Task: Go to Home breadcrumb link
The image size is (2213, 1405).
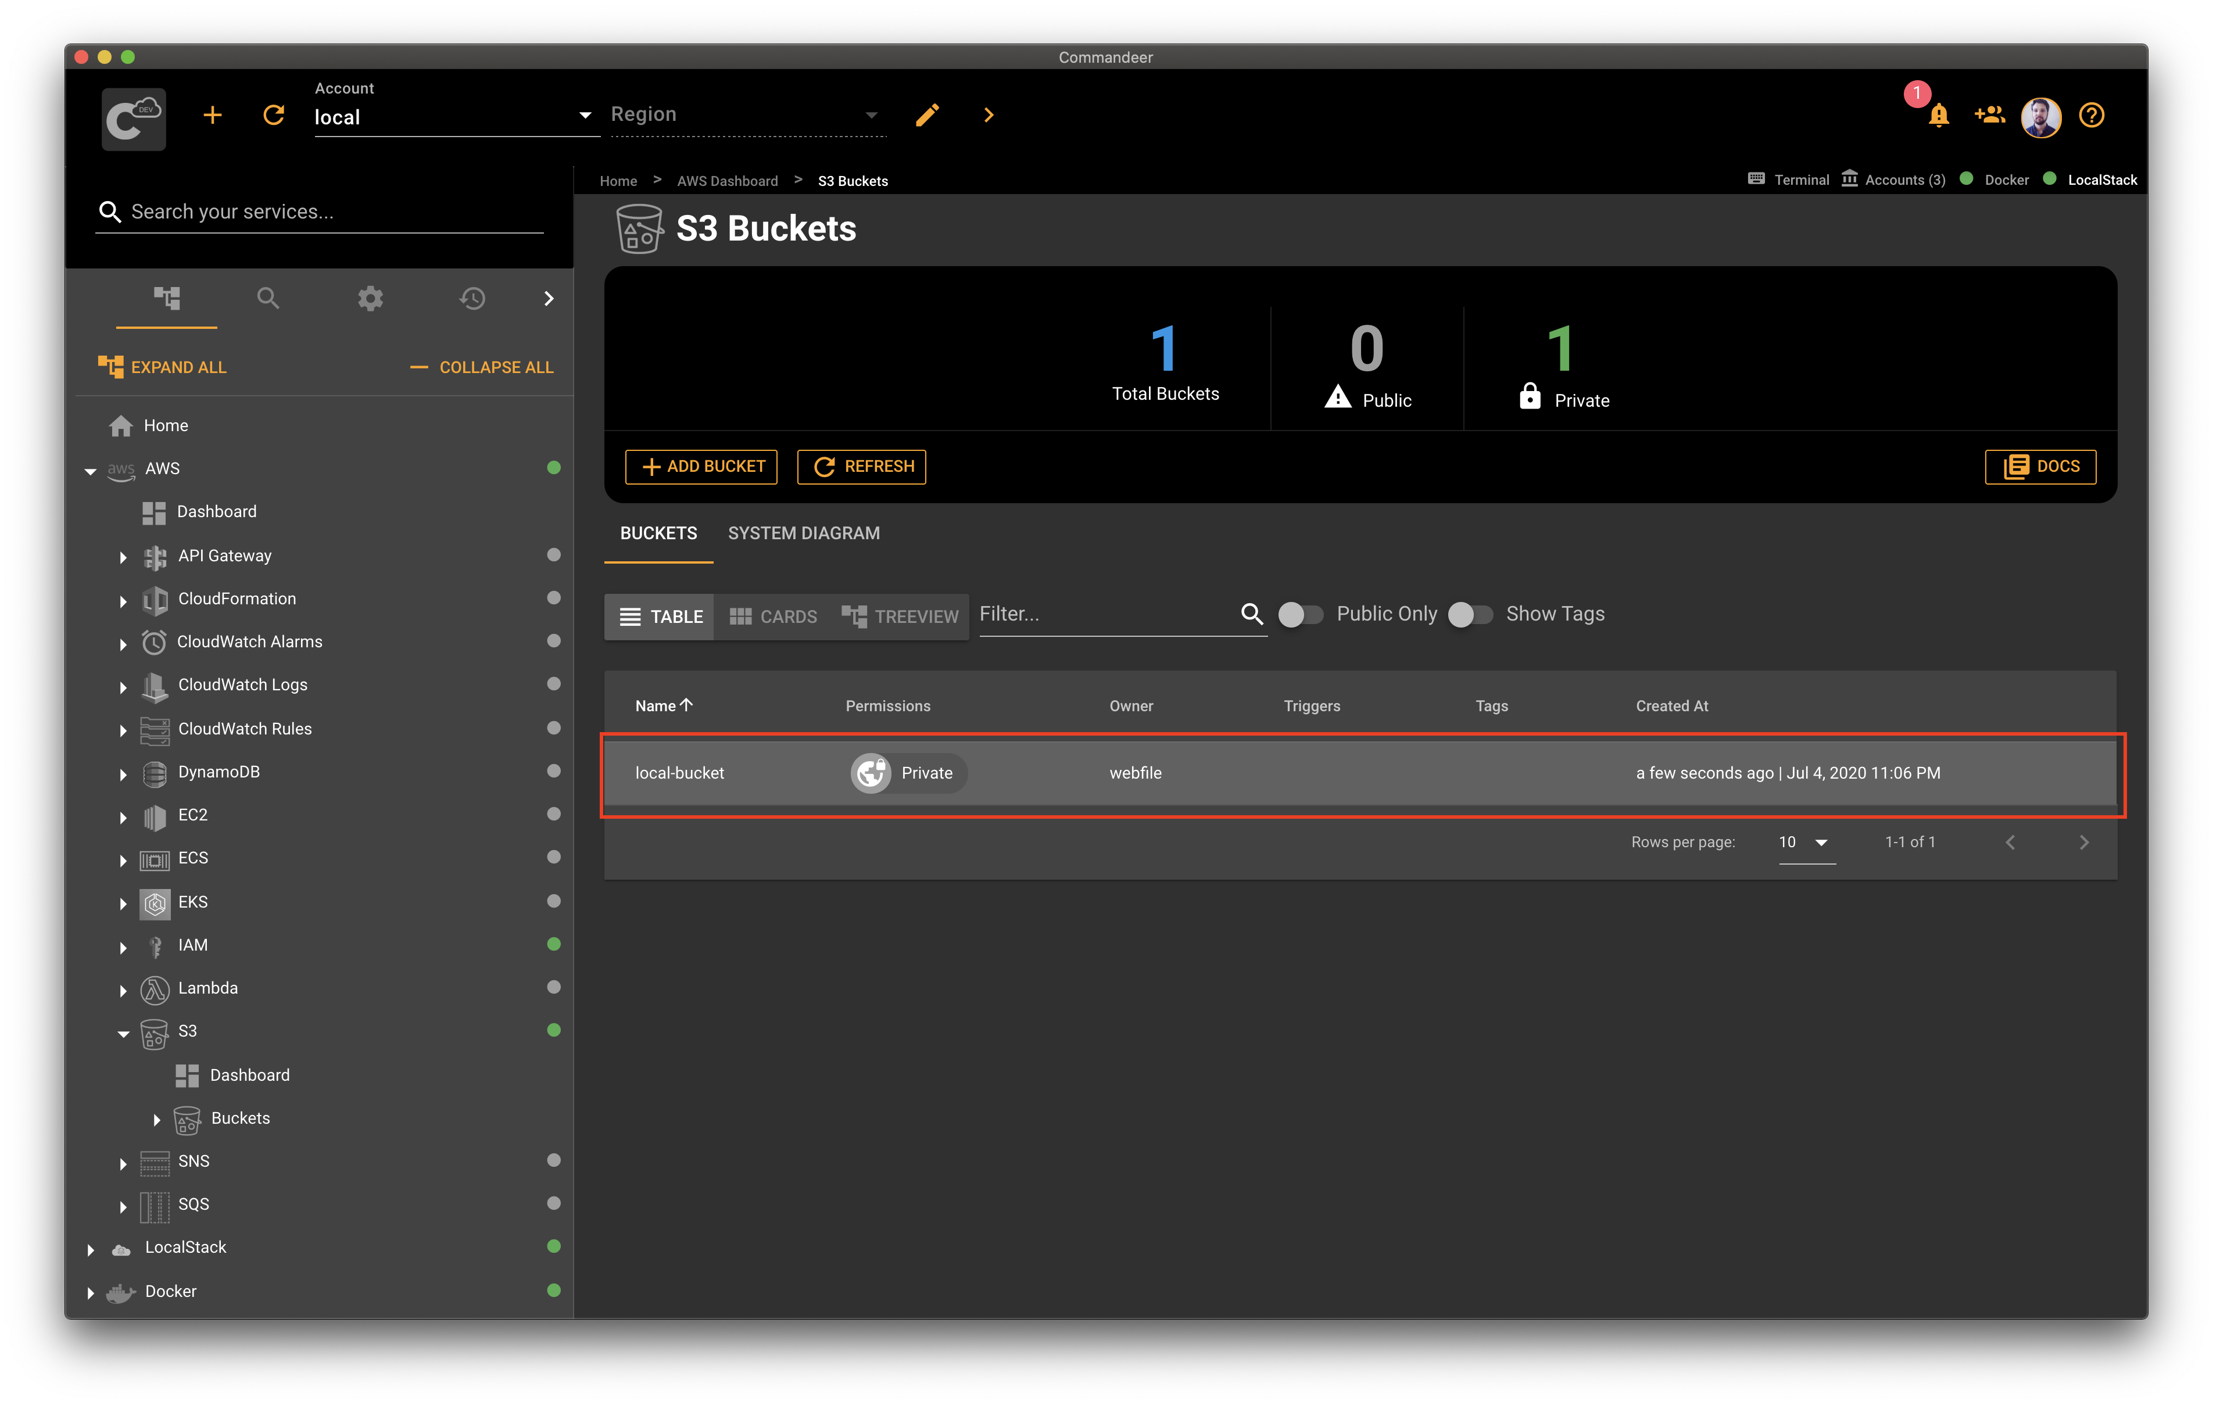Action: (x=618, y=181)
